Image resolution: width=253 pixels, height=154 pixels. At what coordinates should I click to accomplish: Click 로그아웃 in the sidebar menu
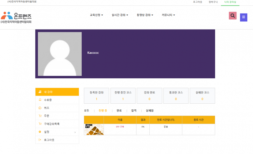(57, 140)
